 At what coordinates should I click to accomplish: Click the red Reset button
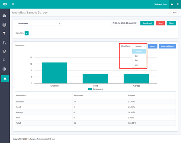(x=160, y=23)
